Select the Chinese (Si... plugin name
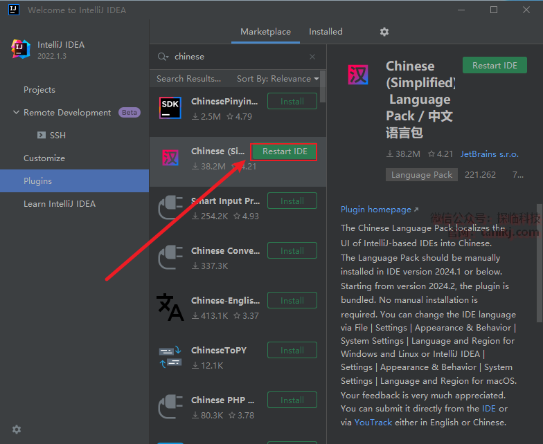 (x=217, y=151)
